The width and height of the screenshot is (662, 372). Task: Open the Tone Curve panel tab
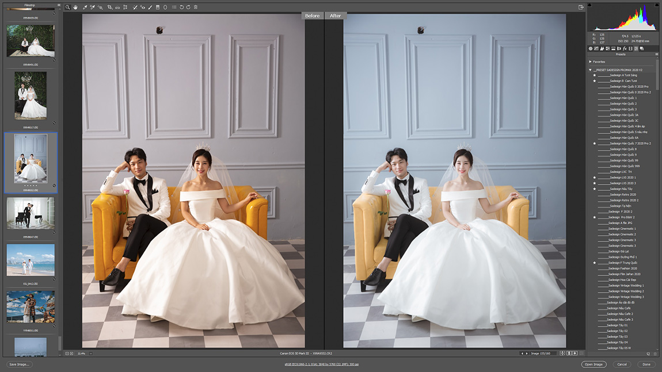point(596,48)
